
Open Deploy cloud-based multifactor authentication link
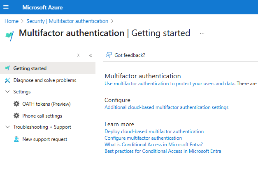pyautogui.click(x=154, y=131)
